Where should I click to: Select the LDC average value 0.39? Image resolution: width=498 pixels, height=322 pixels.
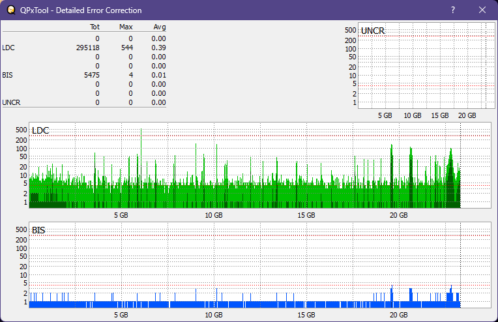pos(158,48)
